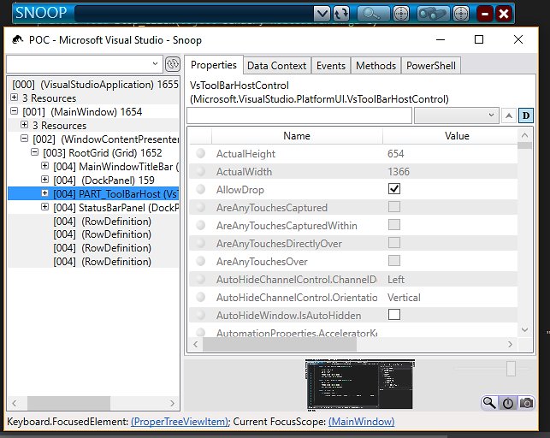The image size is (550, 438).
Task: Click the 'Vertical' orientation value
Action: 404,298
